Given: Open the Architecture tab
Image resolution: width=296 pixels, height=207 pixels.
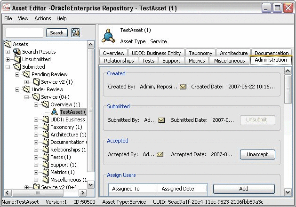Looking at the screenshot, I should 233,53.
